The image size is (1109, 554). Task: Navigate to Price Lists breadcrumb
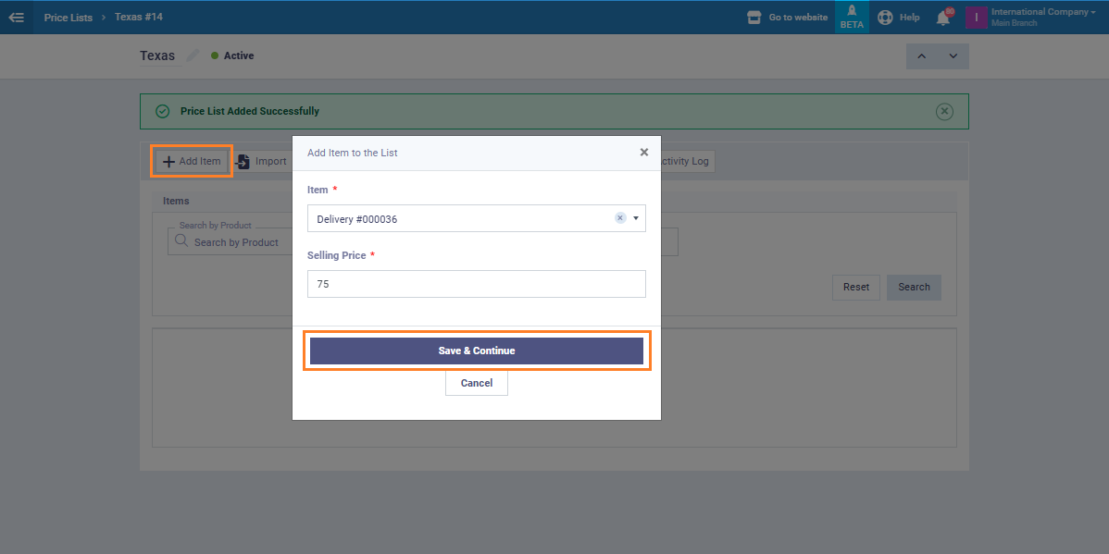(x=68, y=18)
